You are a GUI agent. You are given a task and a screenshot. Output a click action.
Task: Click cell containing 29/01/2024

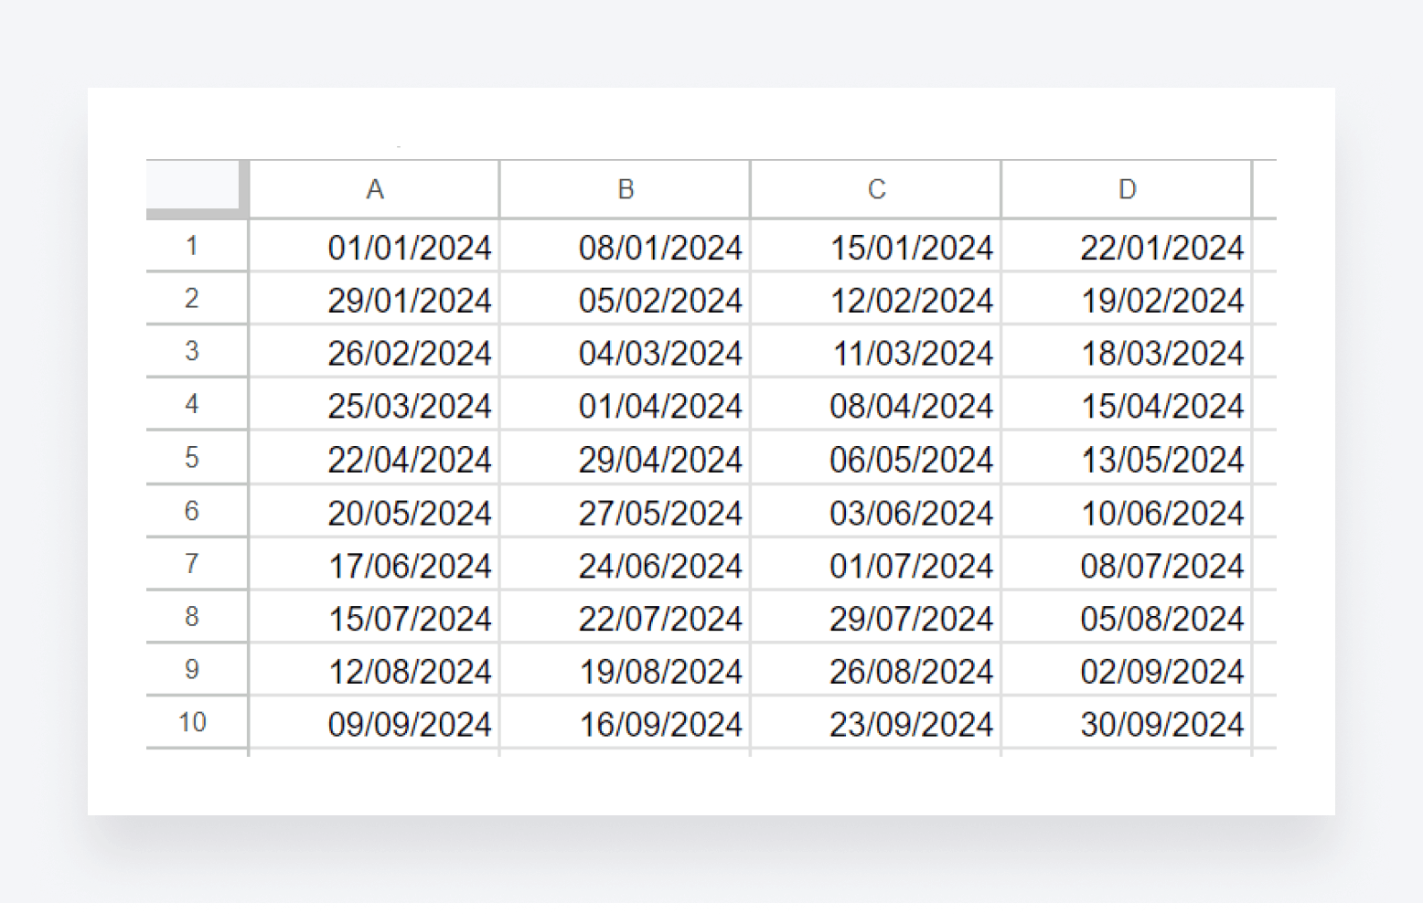374,298
